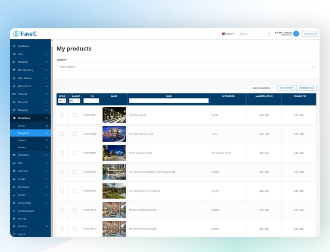330x252 pixels.
Task: Open the Operator dropdown
Action: [x=186, y=67]
